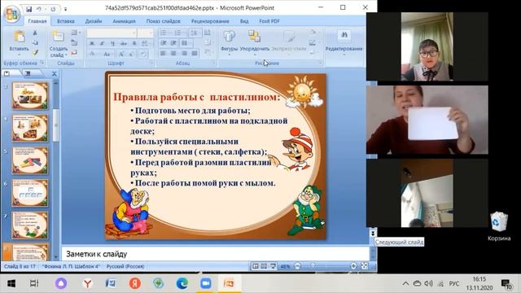Open Microsoft Edge from the taskbar
This screenshot has width=521, height=293.
coord(182,283)
